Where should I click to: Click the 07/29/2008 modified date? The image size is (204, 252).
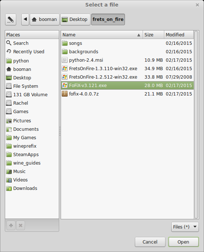point(179,77)
